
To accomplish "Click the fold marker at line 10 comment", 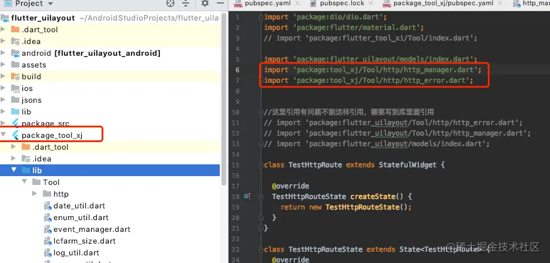I will coord(261,112).
